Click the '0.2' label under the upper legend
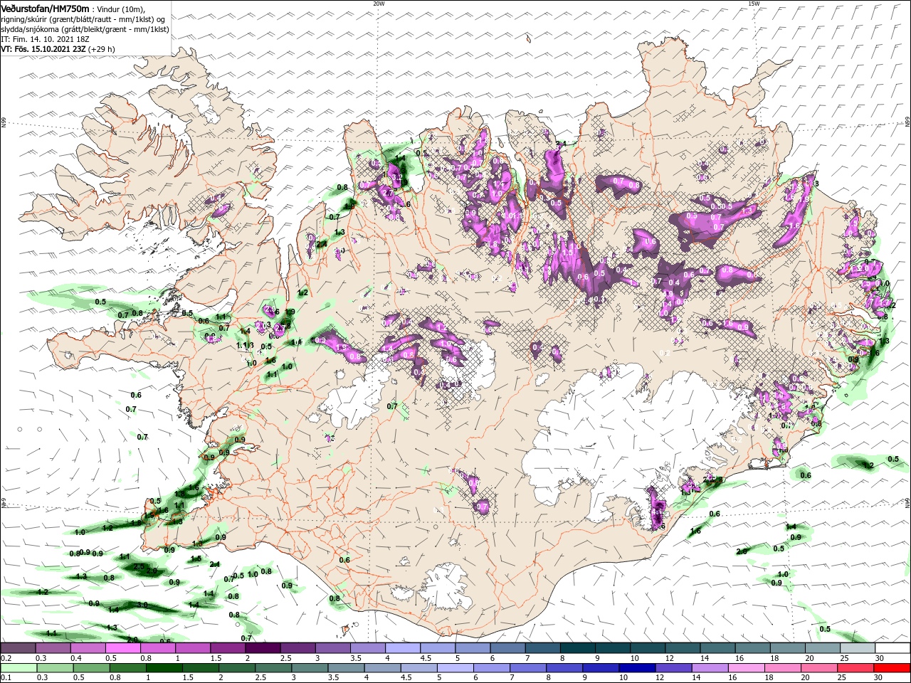 pyautogui.click(x=6, y=657)
